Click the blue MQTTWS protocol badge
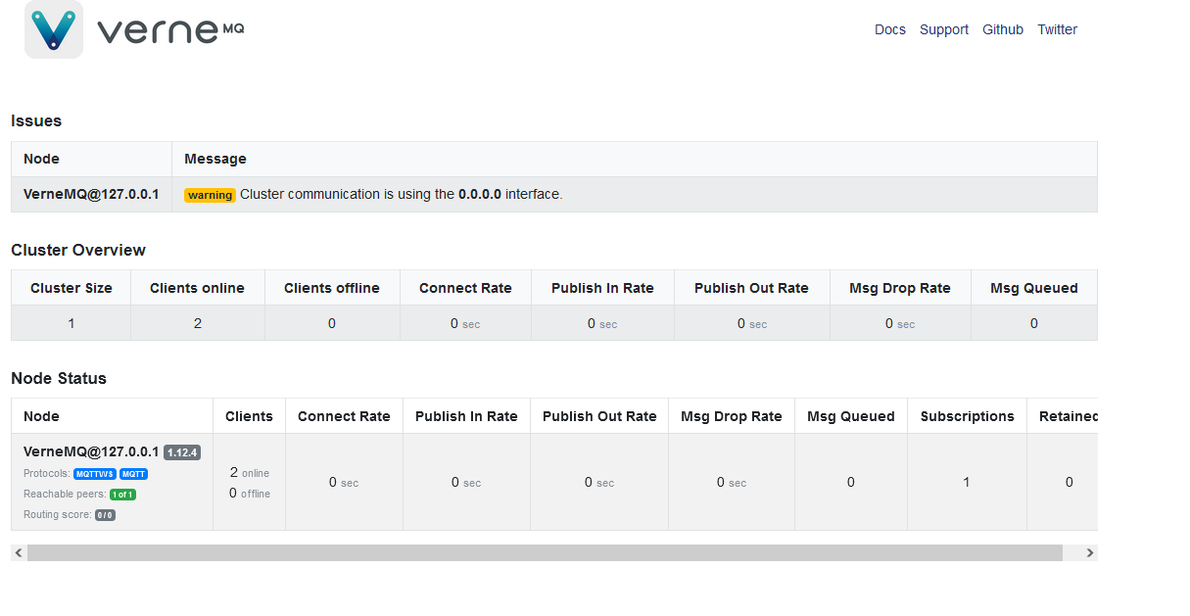This screenshot has height=616, width=1190. (95, 474)
